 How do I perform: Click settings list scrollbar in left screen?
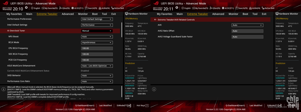click(x=122, y=30)
